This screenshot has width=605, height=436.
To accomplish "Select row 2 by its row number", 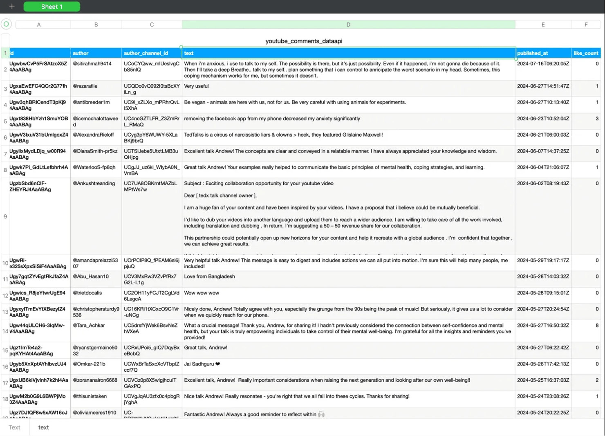I will (x=5, y=70).
